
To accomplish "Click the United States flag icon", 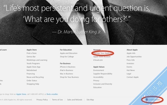I will (x=147, y=100).
